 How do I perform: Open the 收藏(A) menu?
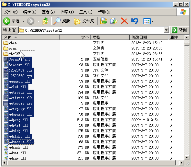click(x=67, y=12)
